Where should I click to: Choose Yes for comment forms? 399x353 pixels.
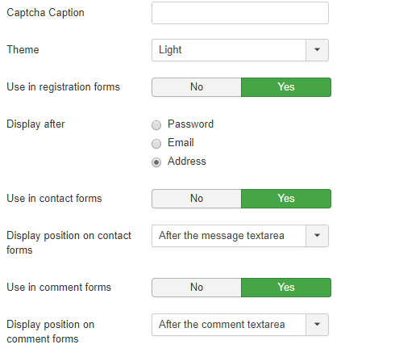pos(286,288)
